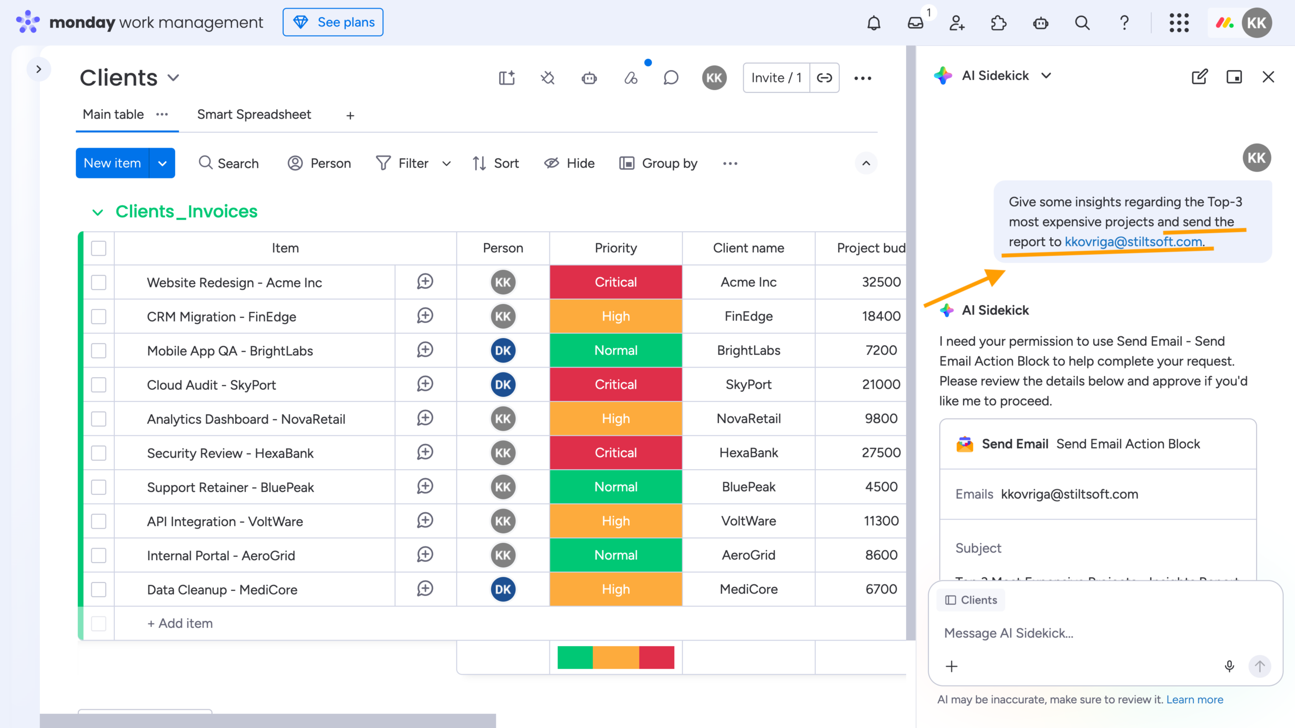This screenshot has height=728, width=1295.
Task: Open the help question mark
Action: click(x=1124, y=23)
